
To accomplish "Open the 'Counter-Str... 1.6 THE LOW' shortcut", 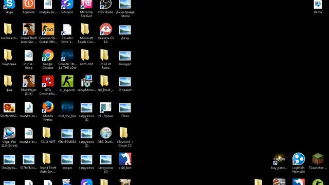I will (x=67, y=55).
